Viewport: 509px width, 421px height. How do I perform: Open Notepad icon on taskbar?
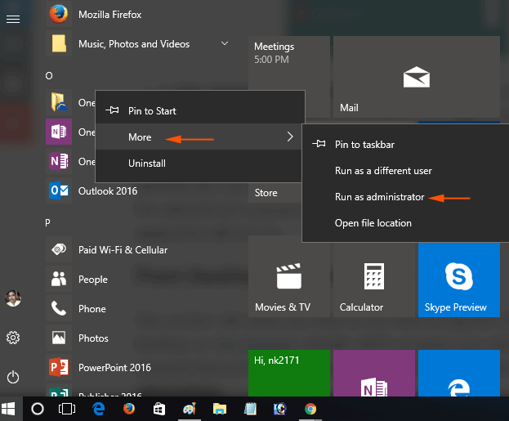[250, 409]
